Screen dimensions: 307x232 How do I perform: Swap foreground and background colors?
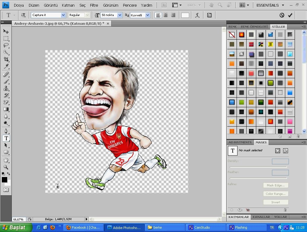[x=8, y=174]
